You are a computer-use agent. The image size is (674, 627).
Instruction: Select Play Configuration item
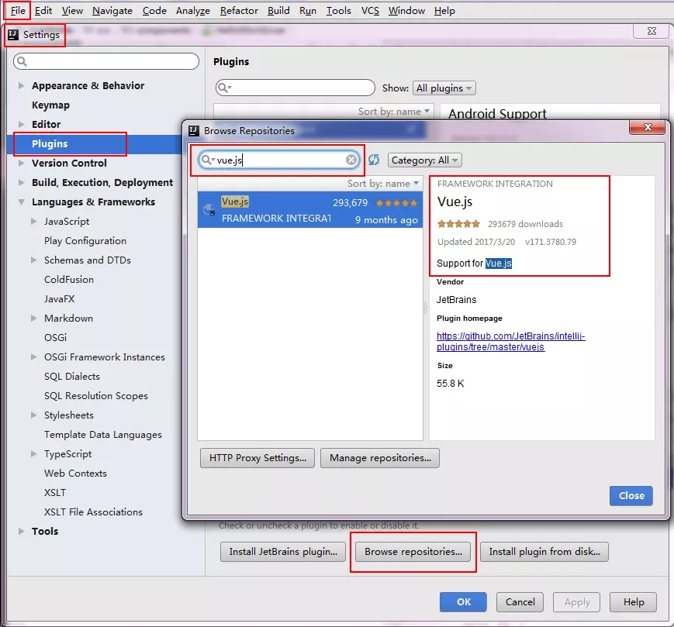point(85,240)
